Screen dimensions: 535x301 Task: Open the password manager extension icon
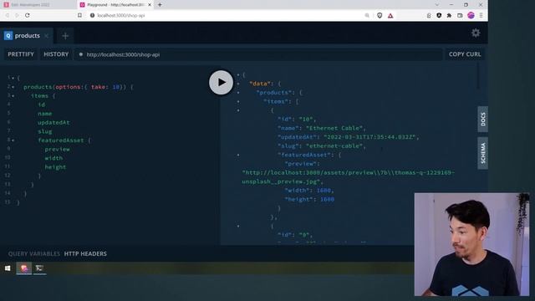[429, 15]
